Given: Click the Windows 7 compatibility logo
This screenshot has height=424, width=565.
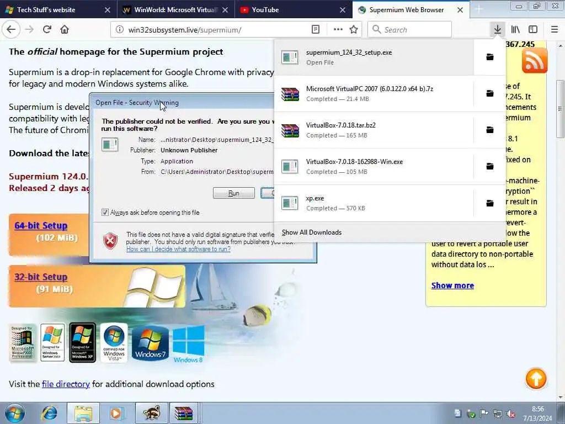Looking at the screenshot, I should (x=150, y=343).
